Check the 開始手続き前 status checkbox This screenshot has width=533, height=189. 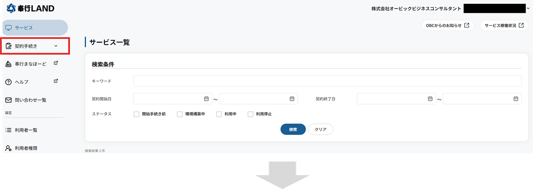click(137, 114)
